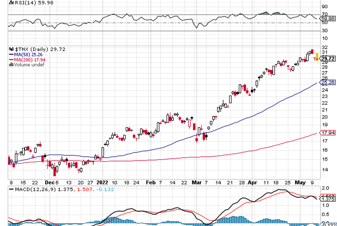Click the RSI axis label 90
Image resolution: width=337 pixels, height=226 pixels.
[324, 7]
